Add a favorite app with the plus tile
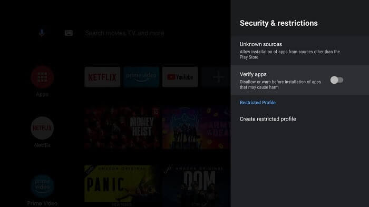Viewport: 369px width, 207px height. tap(216, 77)
